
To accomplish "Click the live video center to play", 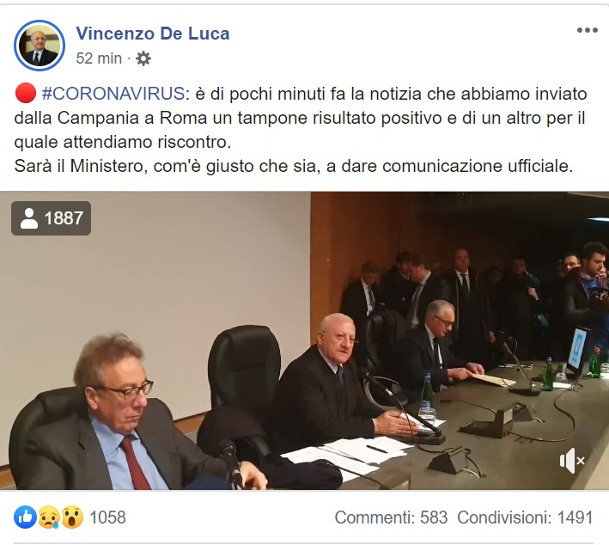I will tap(304, 340).
